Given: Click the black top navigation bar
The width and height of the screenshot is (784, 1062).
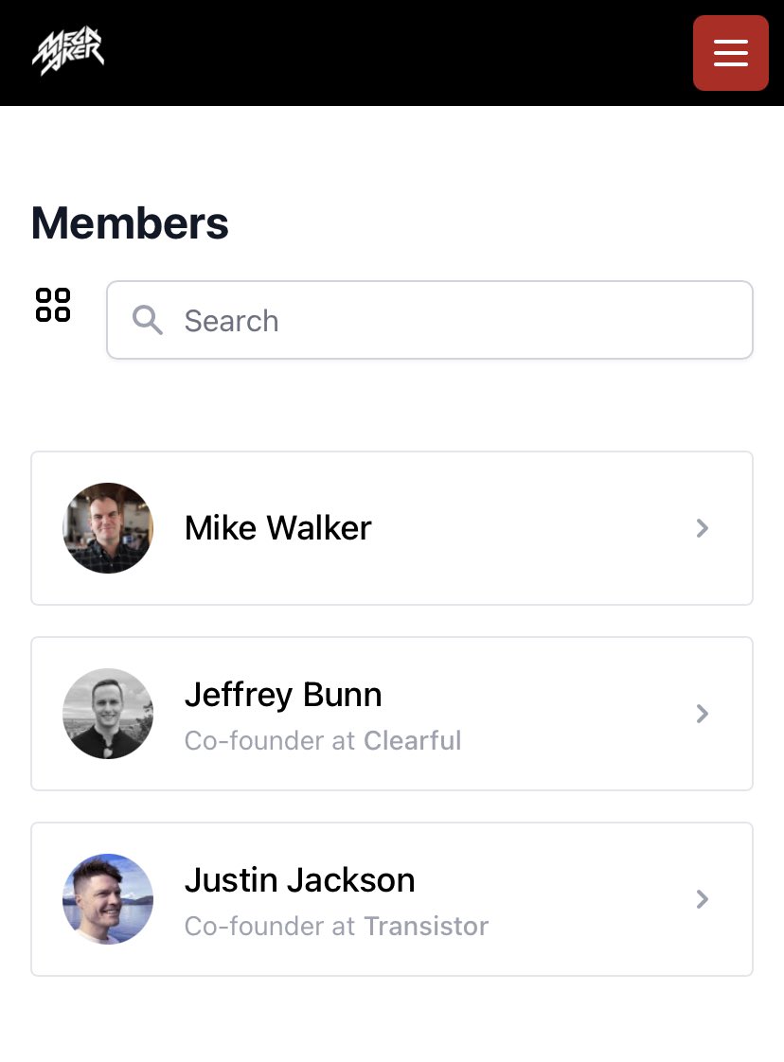Looking at the screenshot, I should tap(379, 53).
